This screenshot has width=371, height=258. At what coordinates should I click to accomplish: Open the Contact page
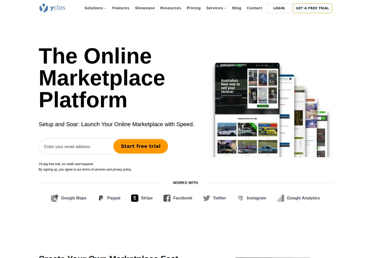click(254, 8)
